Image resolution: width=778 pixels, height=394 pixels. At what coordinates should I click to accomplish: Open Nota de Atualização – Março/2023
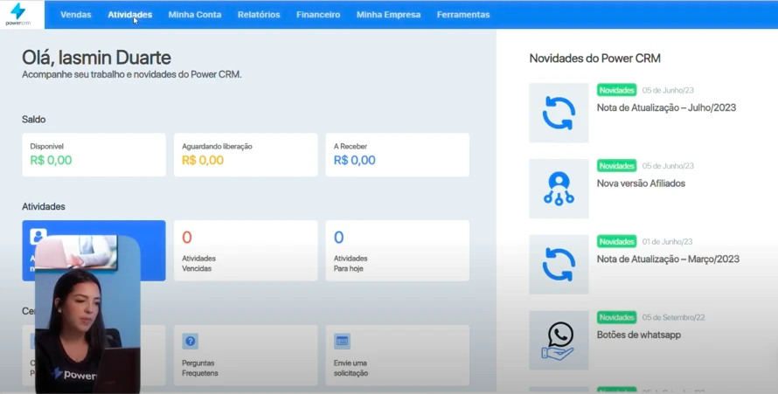(x=668, y=259)
